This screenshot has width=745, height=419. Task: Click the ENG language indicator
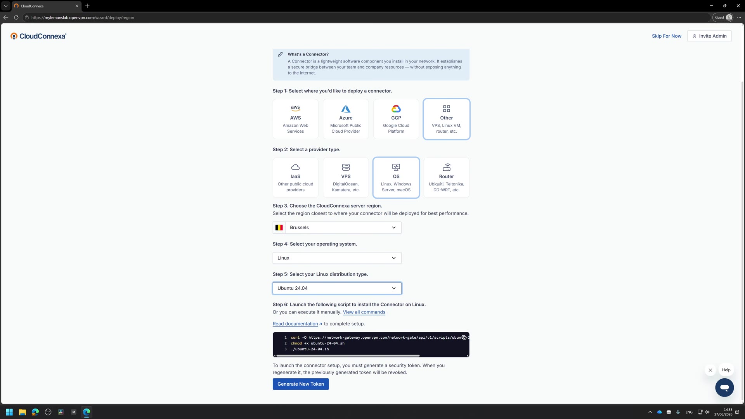pos(689,412)
